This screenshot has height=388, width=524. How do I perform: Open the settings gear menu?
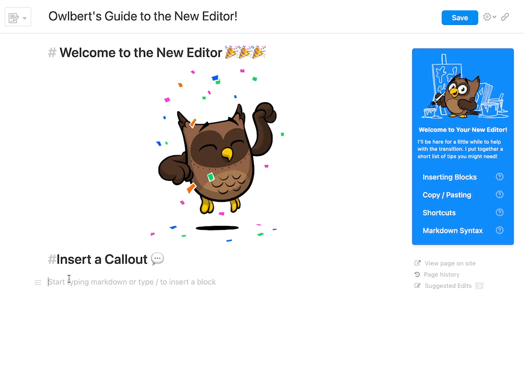tap(490, 17)
